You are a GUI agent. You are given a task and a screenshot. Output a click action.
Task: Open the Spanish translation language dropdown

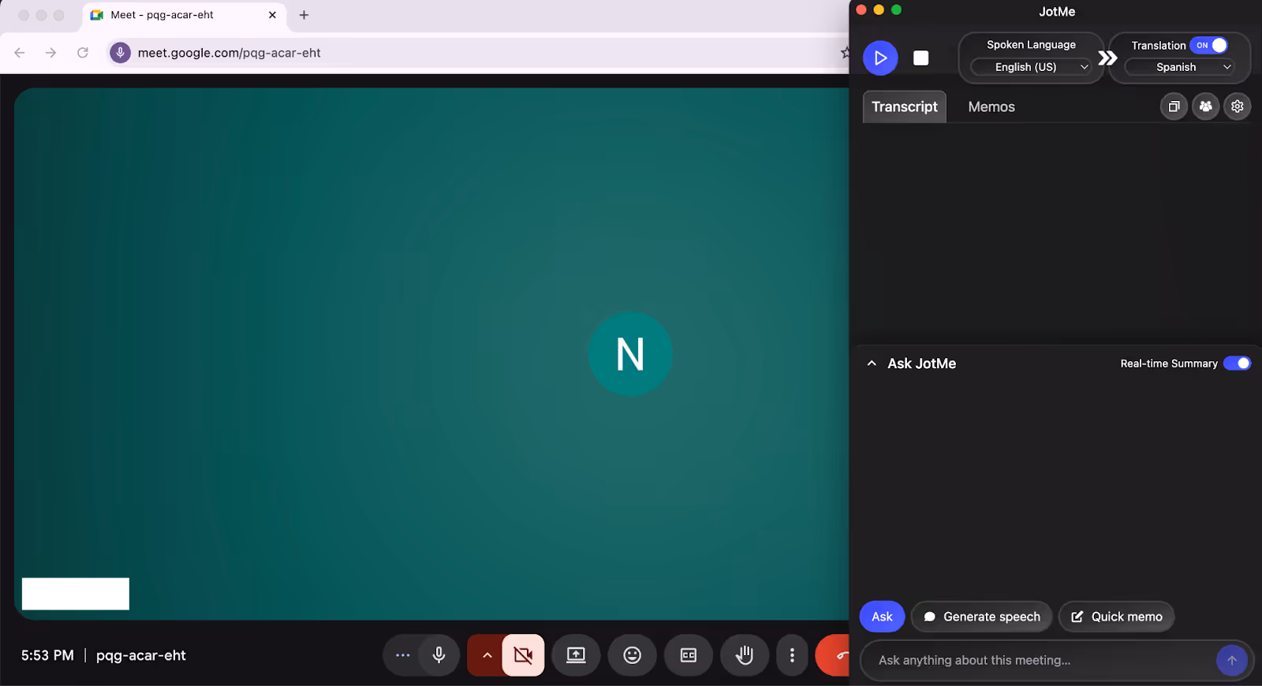pyautogui.click(x=1179, y=67)
